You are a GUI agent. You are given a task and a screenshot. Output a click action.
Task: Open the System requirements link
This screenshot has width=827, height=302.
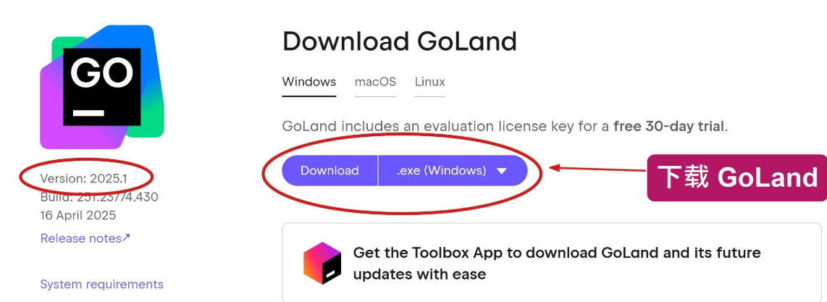(x=102, y=284)
